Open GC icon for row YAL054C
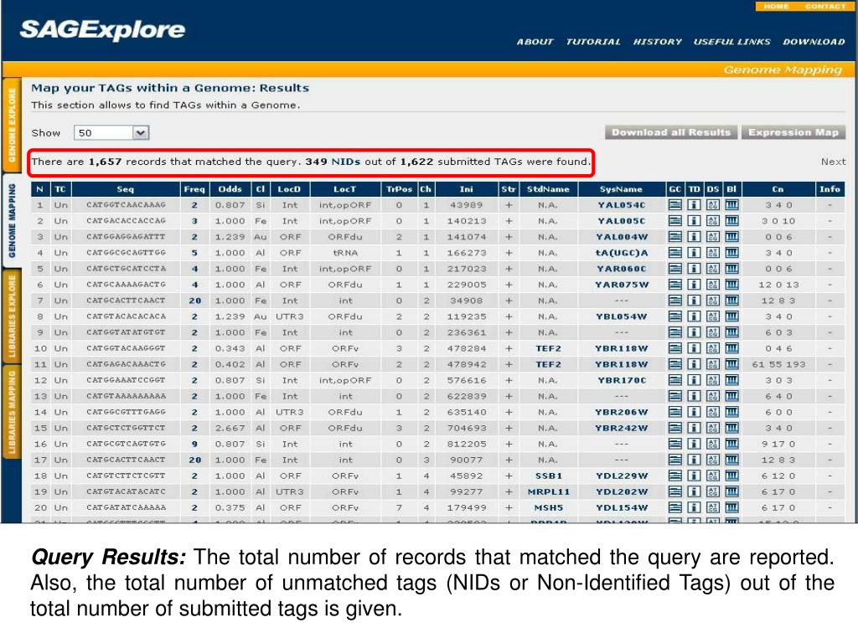Viewport: 858px width, 643px height. [675, 205]
